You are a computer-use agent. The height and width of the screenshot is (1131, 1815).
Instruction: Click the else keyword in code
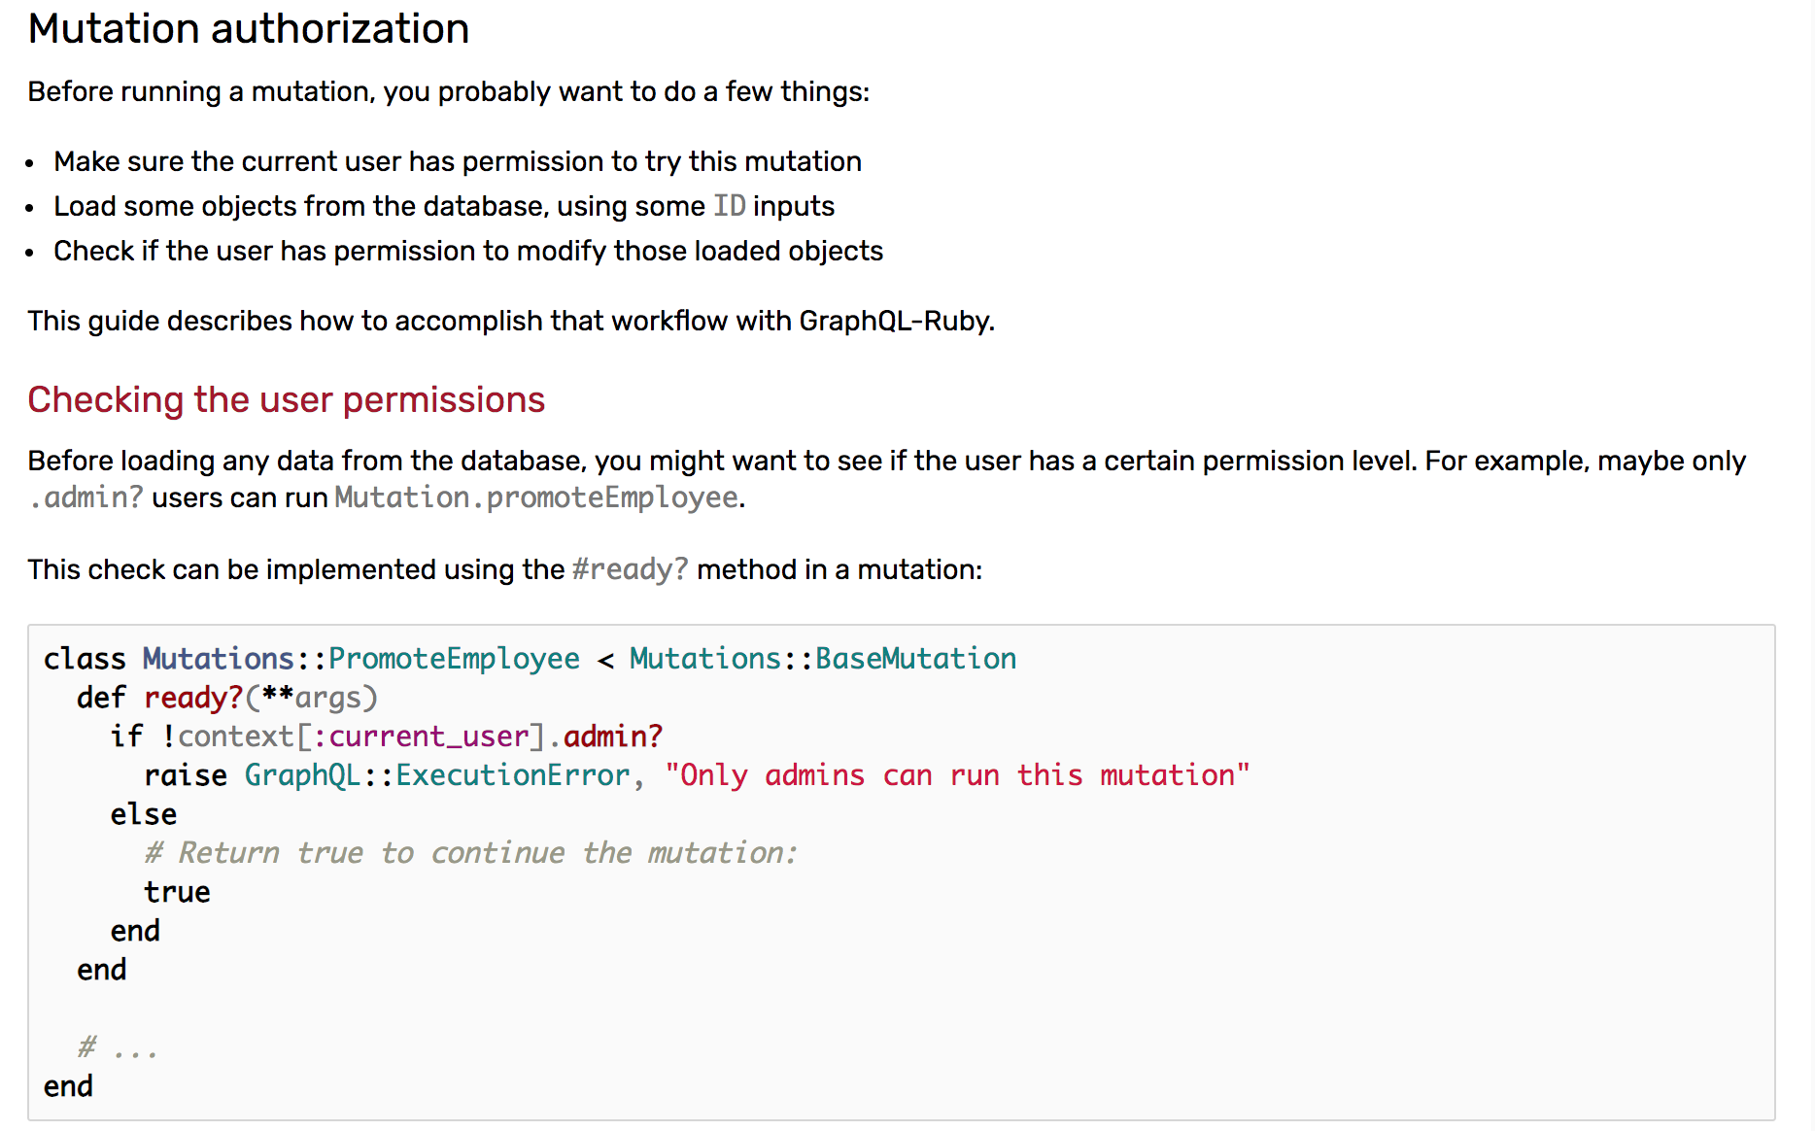144,814
